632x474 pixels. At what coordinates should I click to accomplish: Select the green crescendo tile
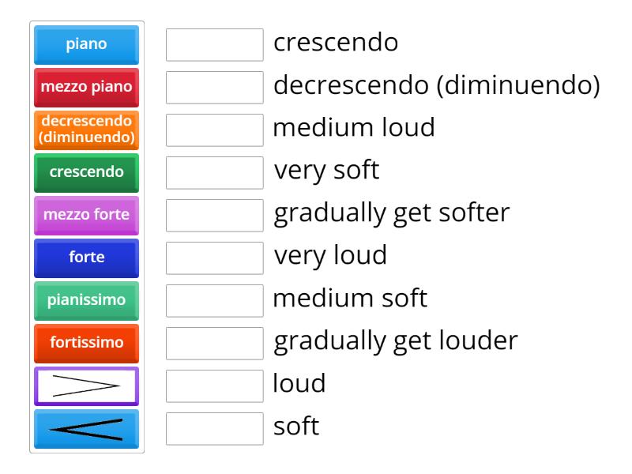click(85, 173)
